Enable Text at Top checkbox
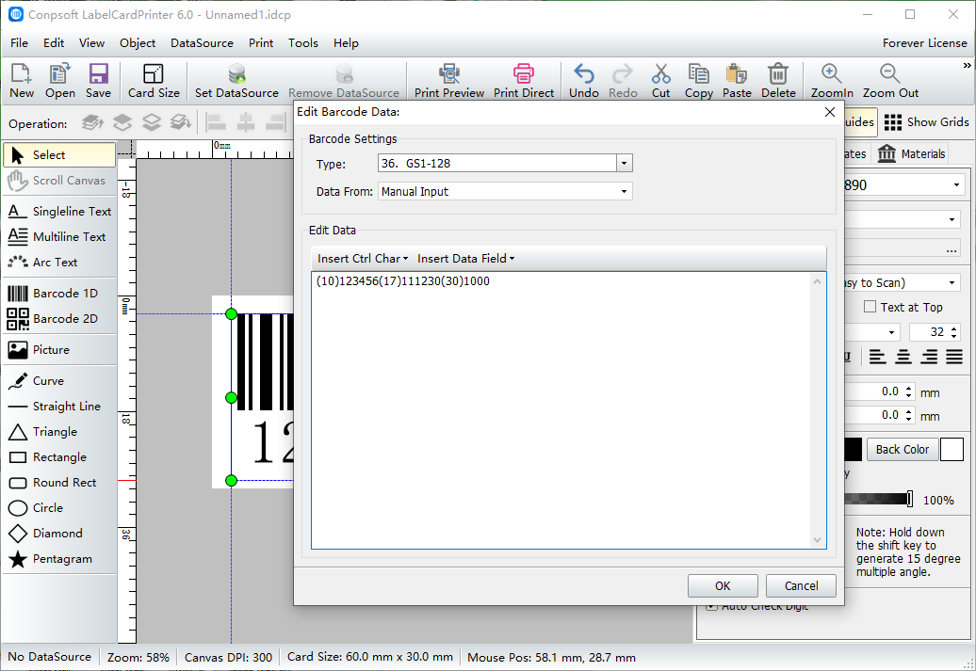Screen dimensions: 976x671 870,307
